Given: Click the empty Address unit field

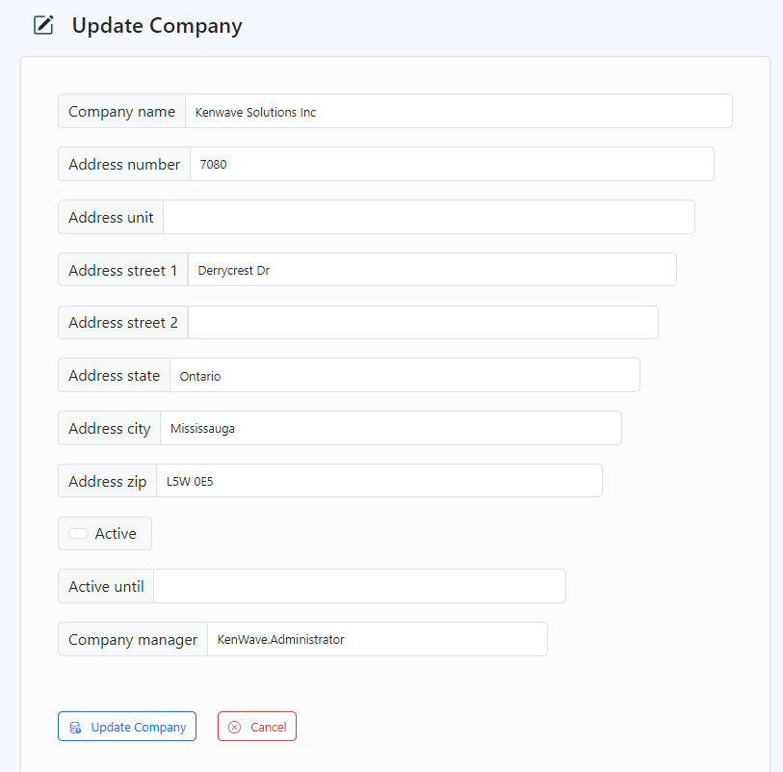Looking at the screenshot, I should [429, 217].
